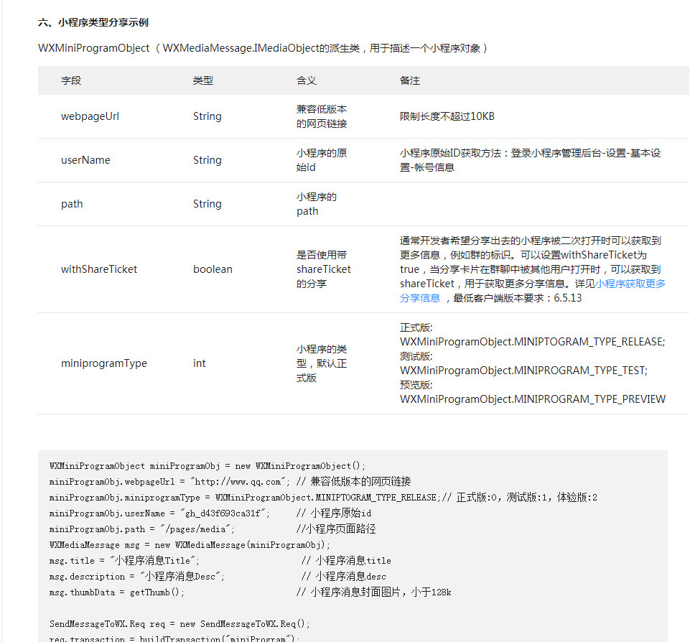Click the 类型 column header
Viewport: 690px width, 642px height.
(203, 80)
